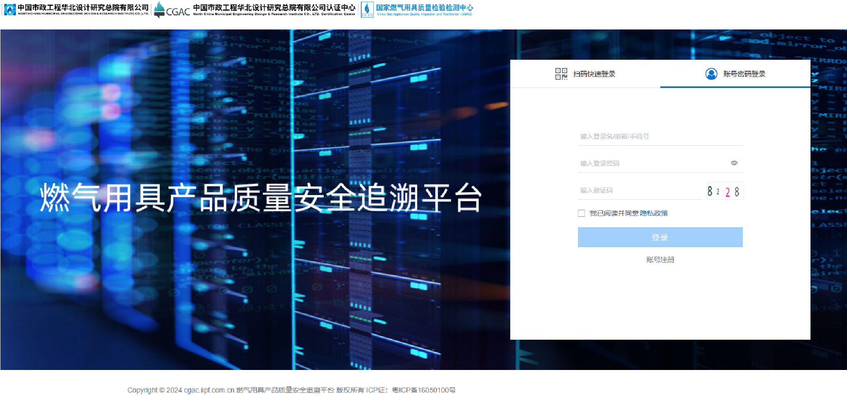Refresh the 8228 captcha image

click(724, 191)
